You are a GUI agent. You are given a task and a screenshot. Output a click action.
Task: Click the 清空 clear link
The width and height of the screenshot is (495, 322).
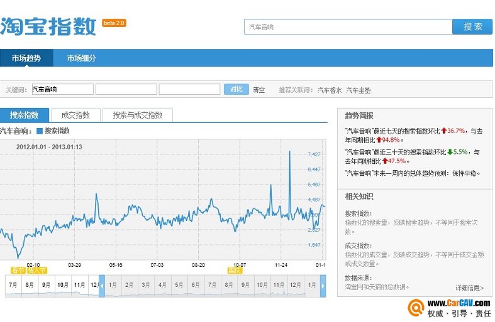(259, 90)
